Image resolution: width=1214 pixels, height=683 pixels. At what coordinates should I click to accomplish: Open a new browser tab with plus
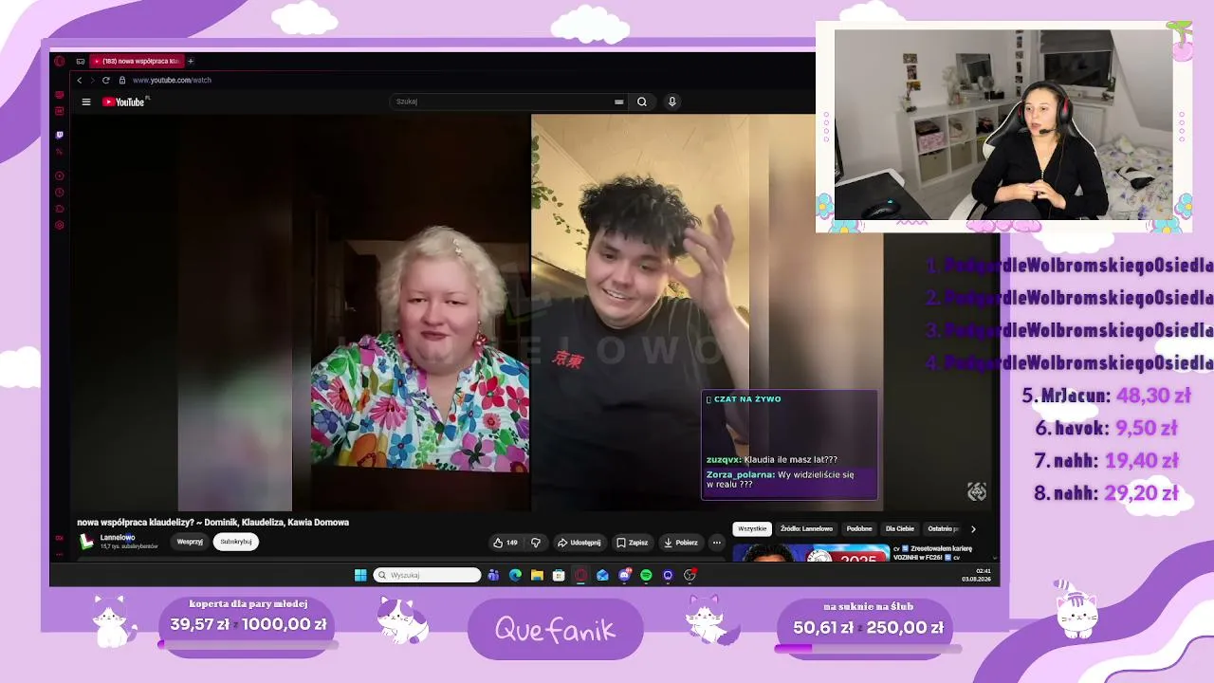[190, 62]
